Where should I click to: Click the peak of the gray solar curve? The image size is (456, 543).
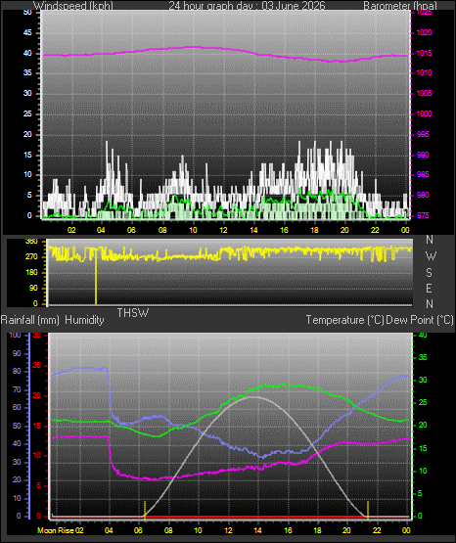[x=253, y=397]
